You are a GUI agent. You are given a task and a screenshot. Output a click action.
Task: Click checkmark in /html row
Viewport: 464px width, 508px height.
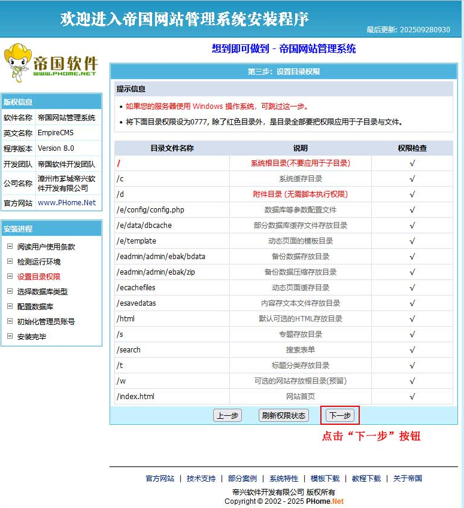(x=412, y=319)
